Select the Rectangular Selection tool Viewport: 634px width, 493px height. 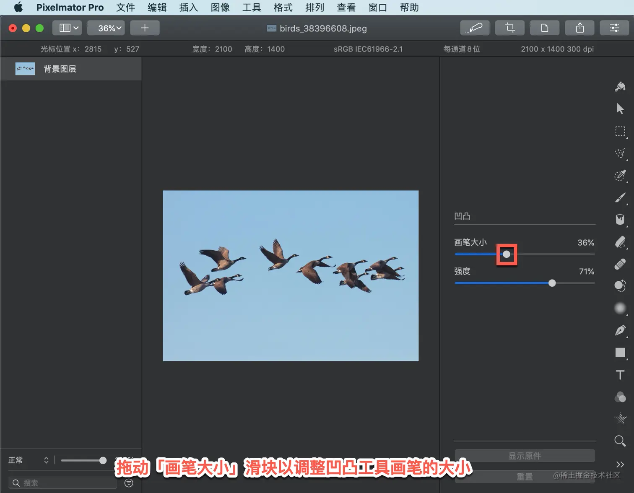pos(620,131)
